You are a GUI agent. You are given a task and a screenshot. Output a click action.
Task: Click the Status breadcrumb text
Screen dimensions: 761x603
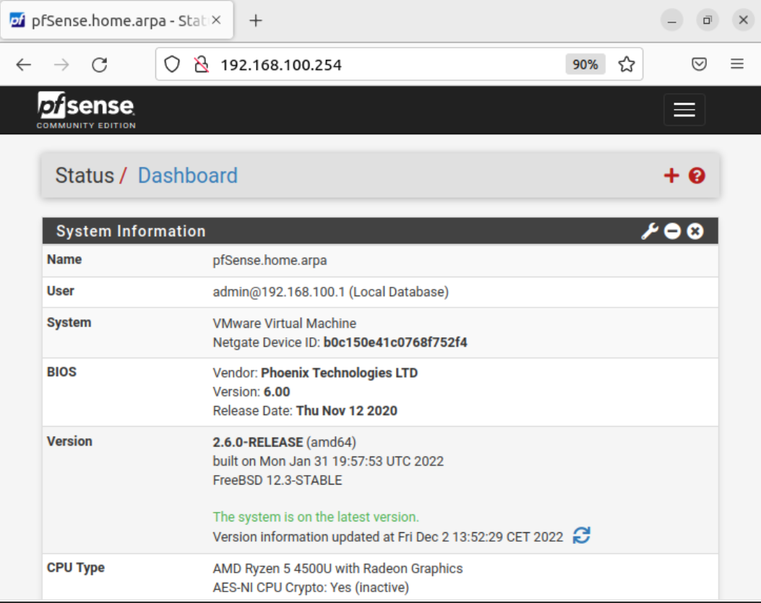point(85,175)
